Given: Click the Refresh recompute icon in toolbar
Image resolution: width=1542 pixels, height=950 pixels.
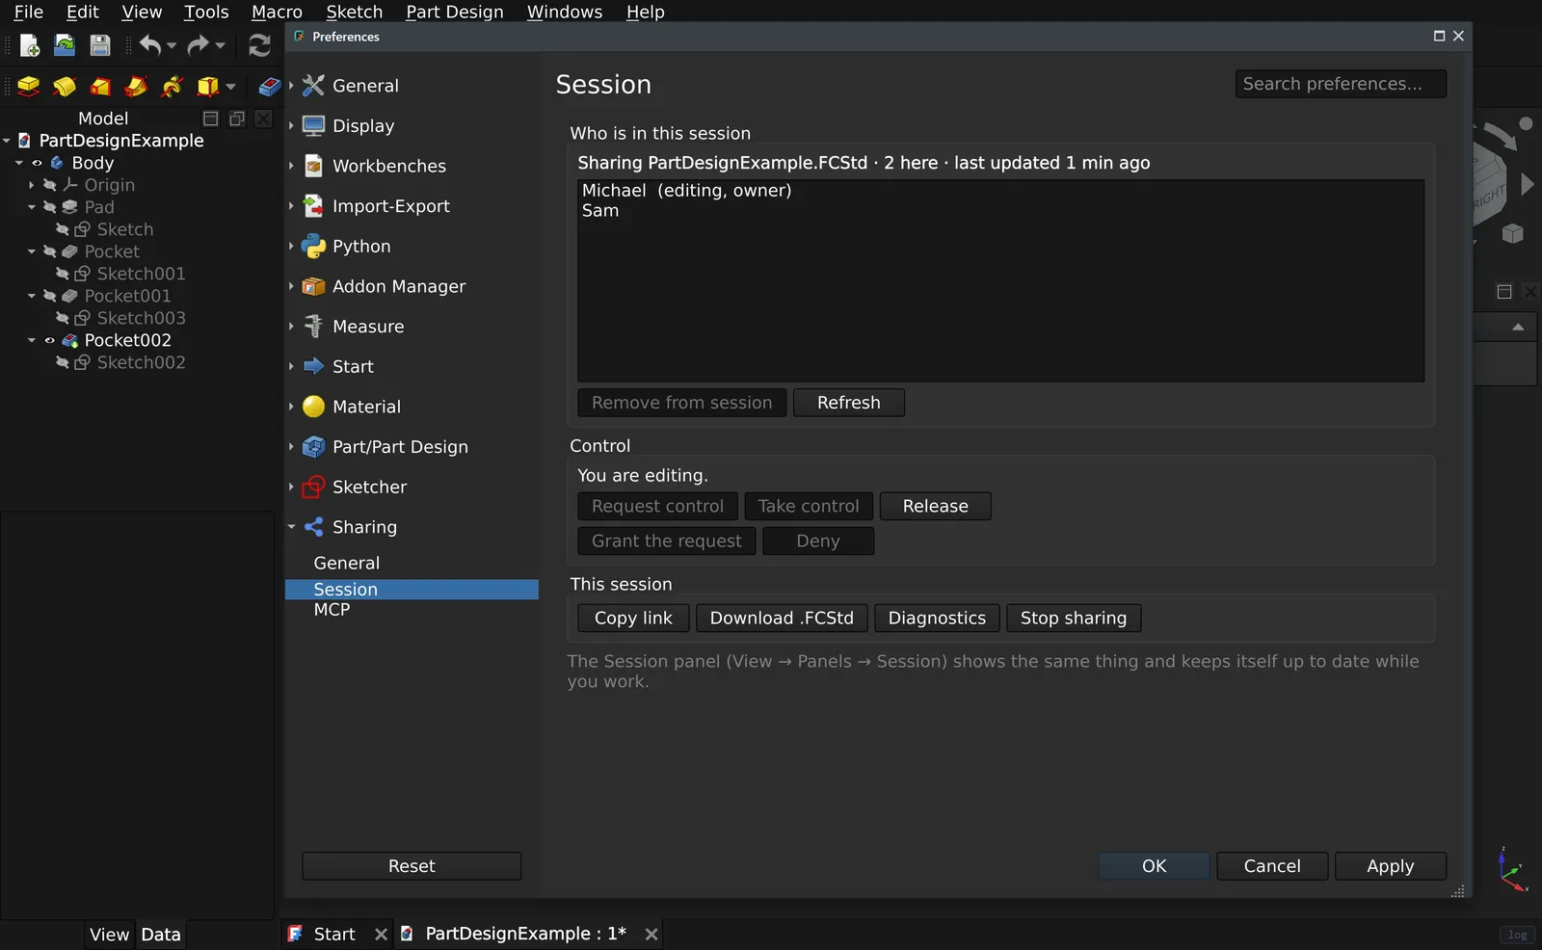Looking at the screenshot, I should tap(259, 45).
